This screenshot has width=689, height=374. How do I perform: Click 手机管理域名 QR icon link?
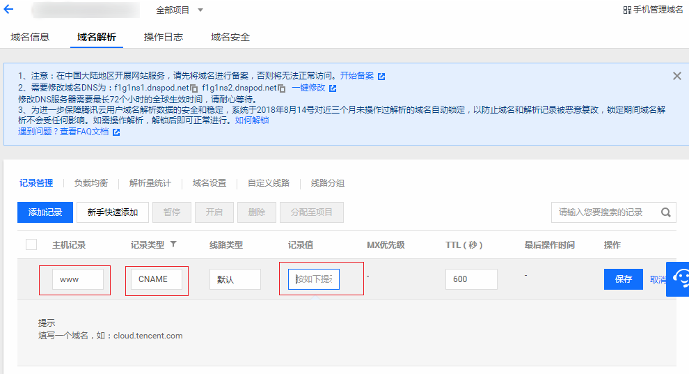click(653, 10)
